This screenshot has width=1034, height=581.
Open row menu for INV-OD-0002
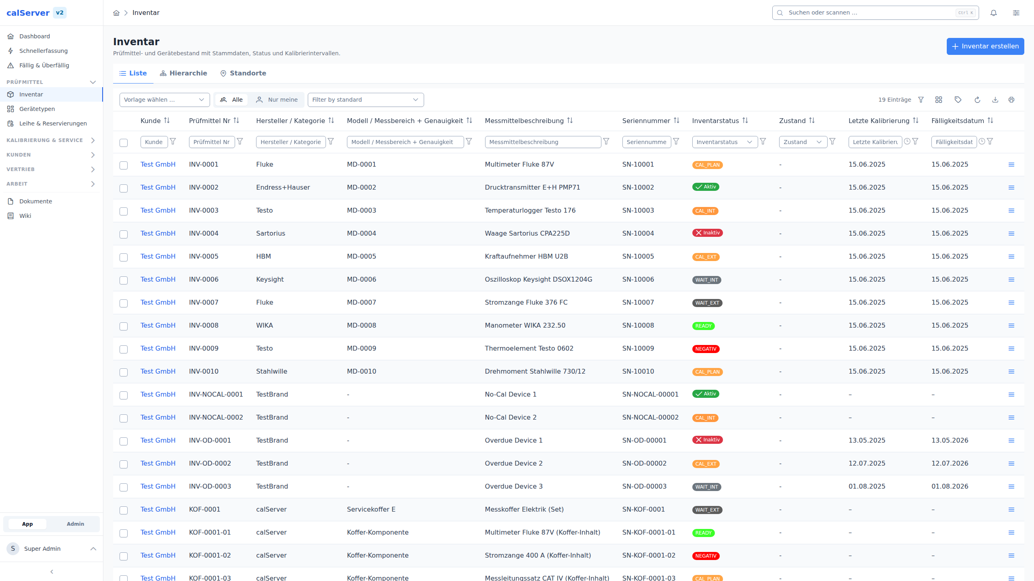coord(1011,464)
